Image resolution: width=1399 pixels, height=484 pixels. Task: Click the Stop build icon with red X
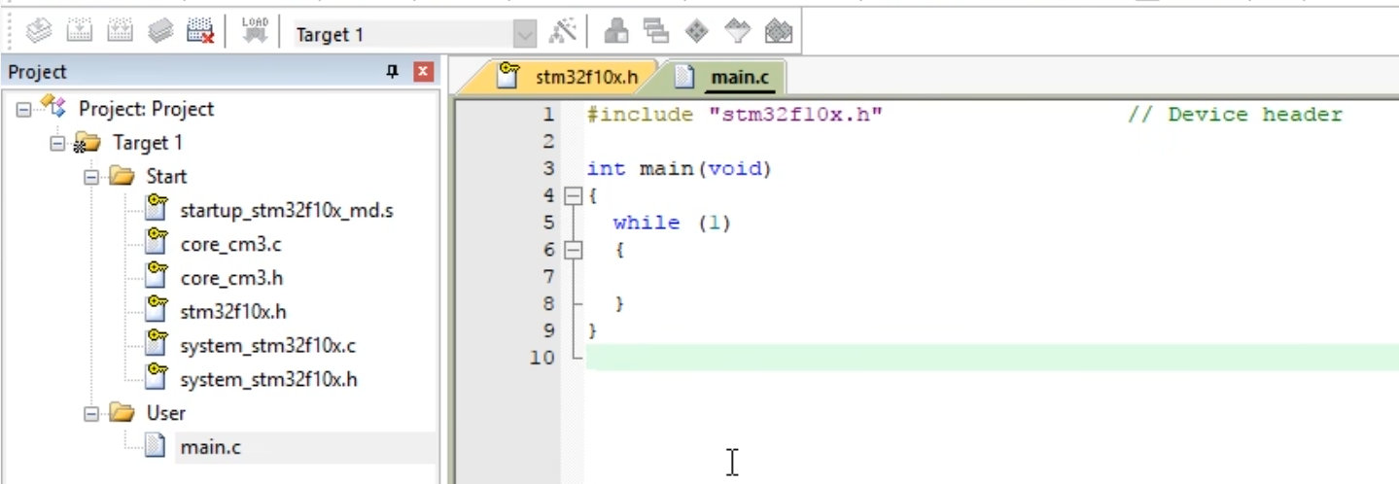200,33
